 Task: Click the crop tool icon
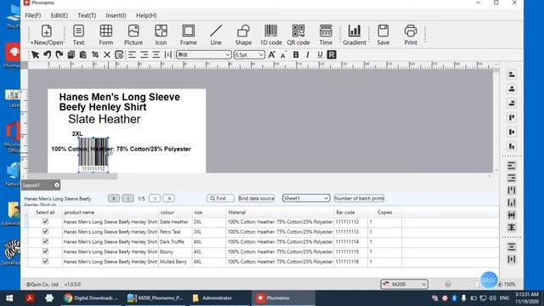[x=94, y=54]
